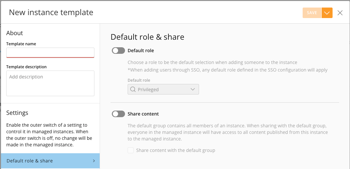Click the Default role & share heading
350x169 pixels.
point(147,37)
